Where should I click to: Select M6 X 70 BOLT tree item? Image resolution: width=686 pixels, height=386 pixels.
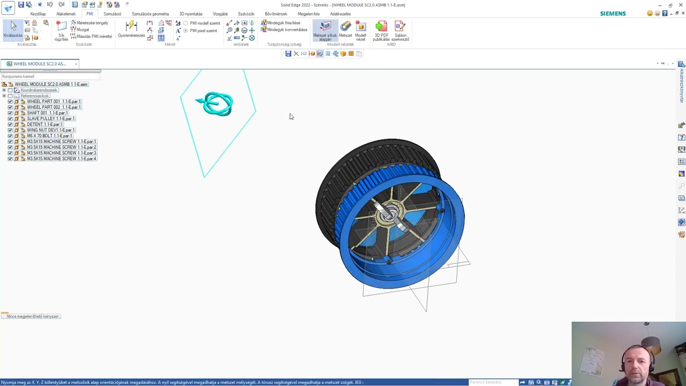pos(49,136)
